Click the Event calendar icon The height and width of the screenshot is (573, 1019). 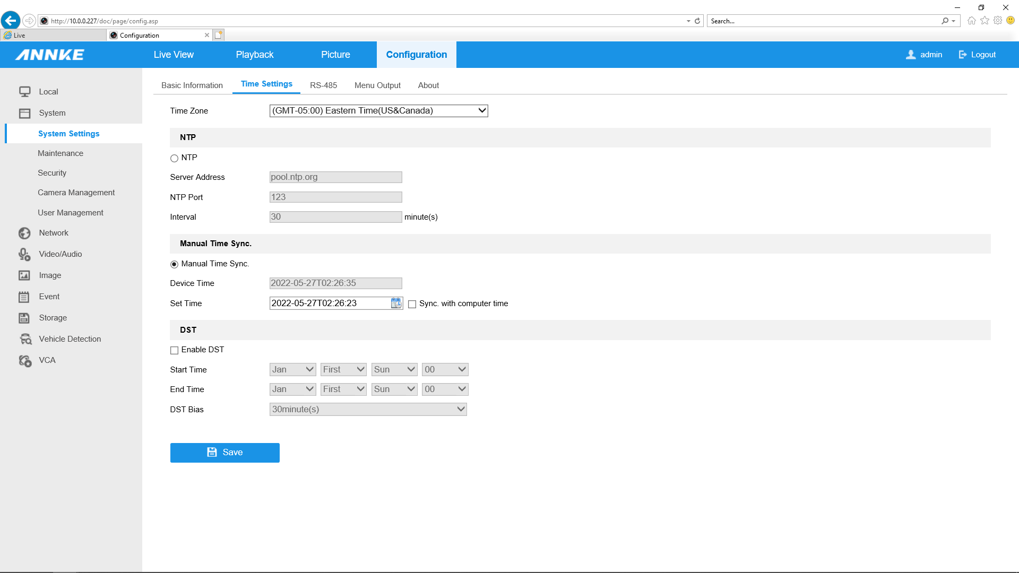tap(24, 297)
